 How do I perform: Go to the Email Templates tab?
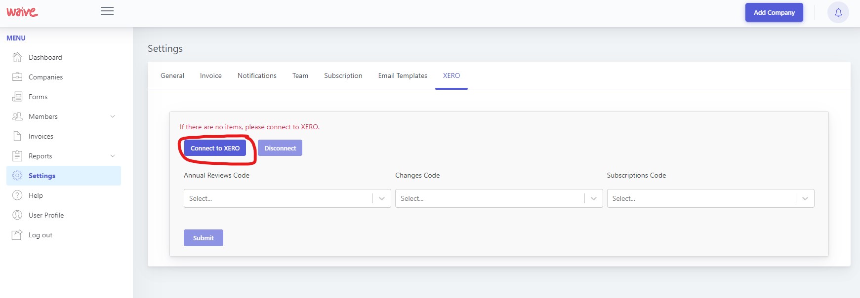pyautogui.click(x=403, y=75)
